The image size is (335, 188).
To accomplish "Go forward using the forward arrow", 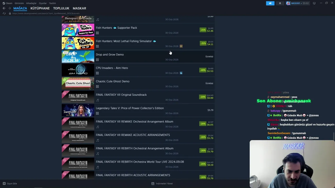I will 9,8.
